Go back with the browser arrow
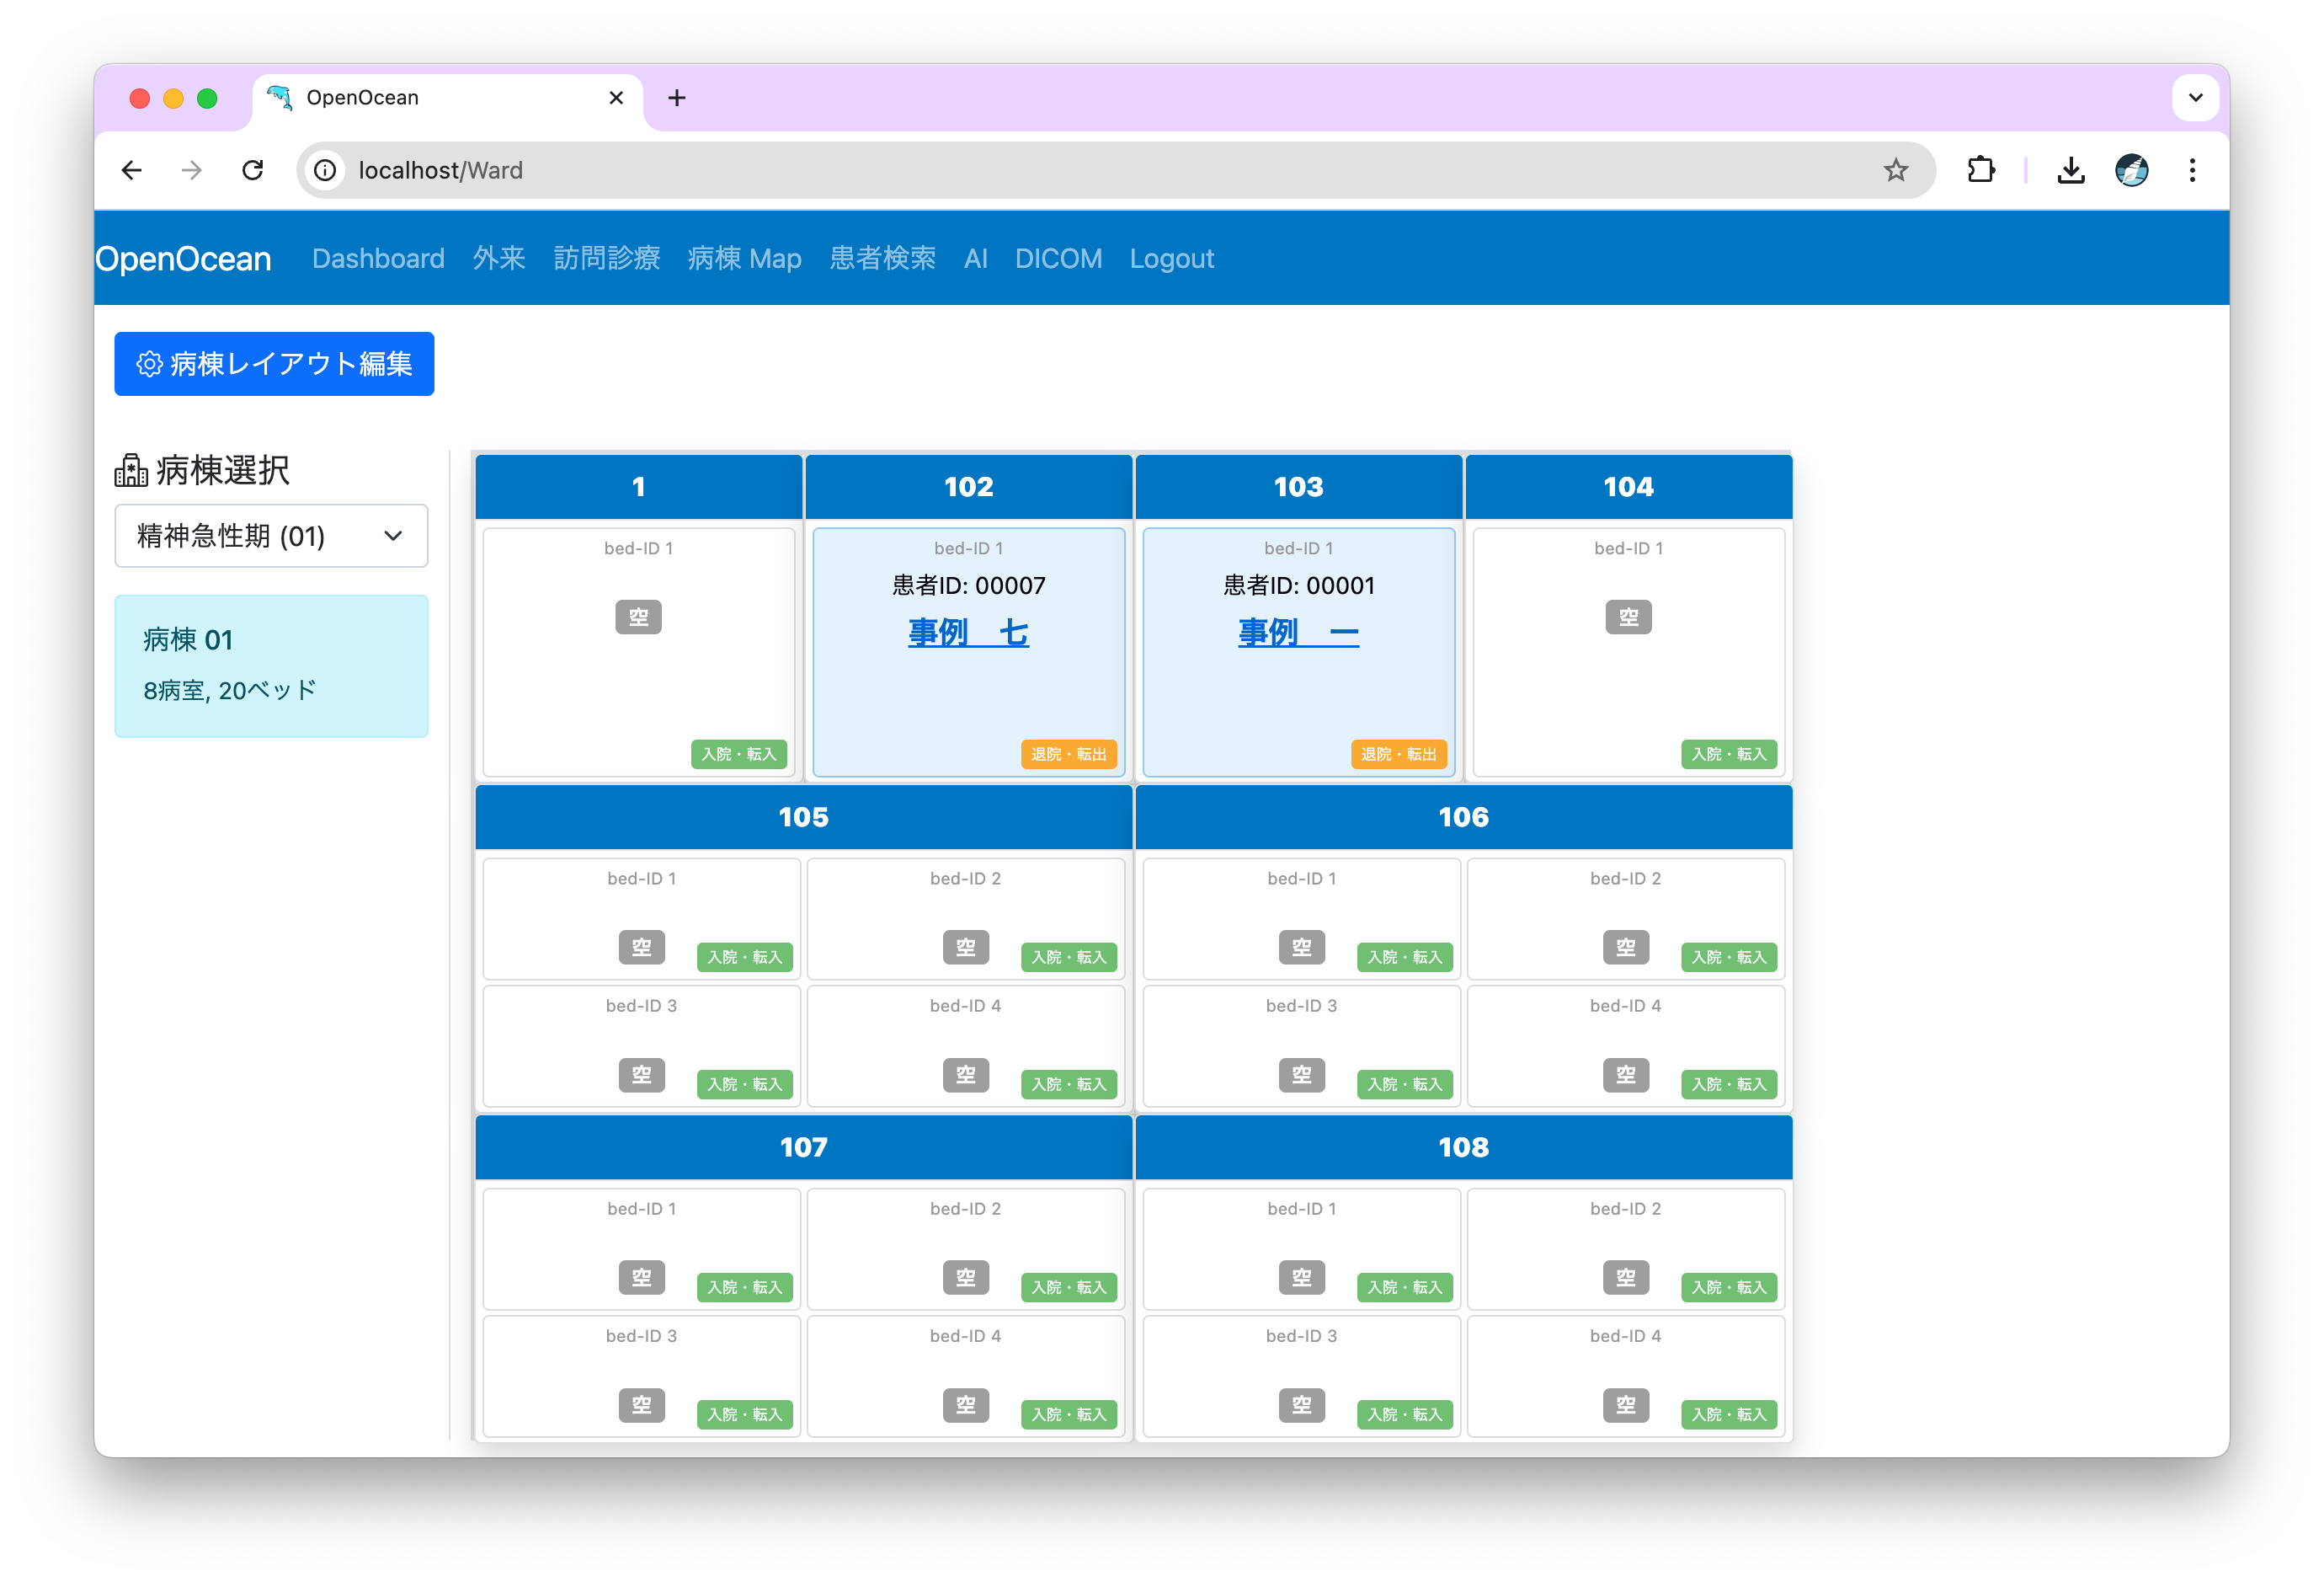This screenshot has height=1582, width=2324. point(132,170)
